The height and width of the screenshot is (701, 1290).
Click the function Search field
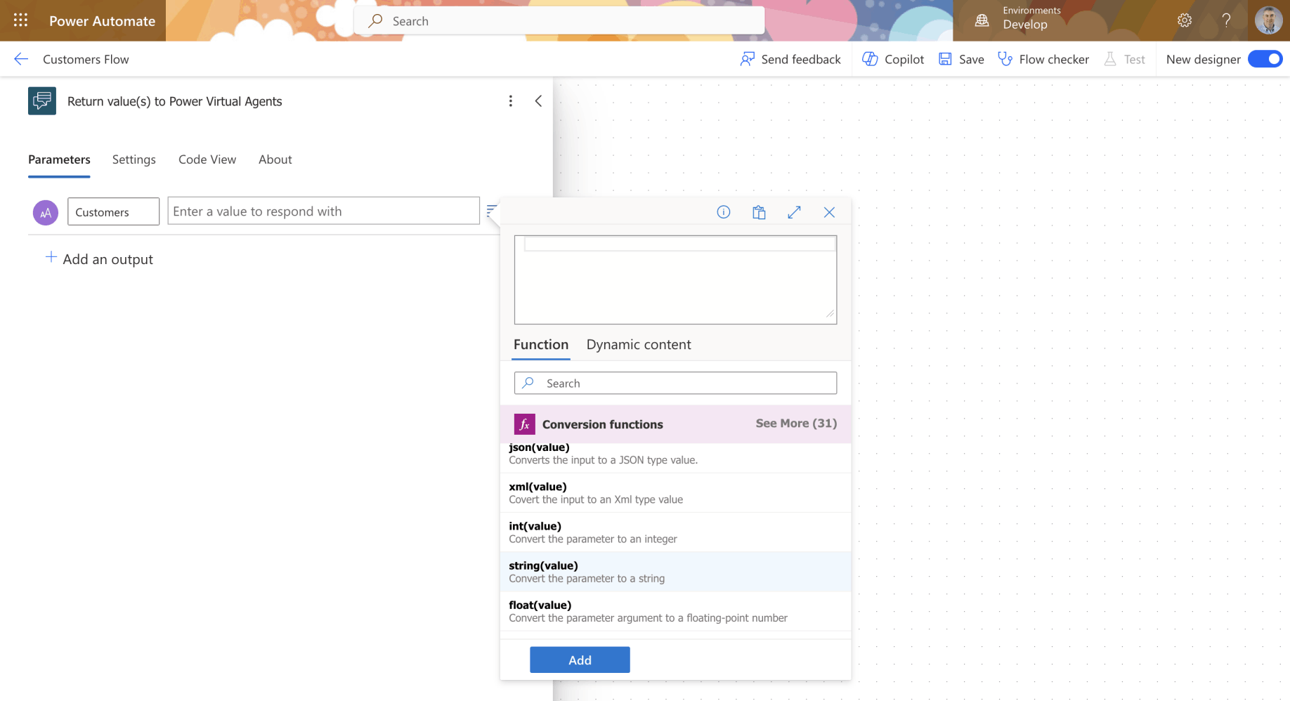pos(675,383)
